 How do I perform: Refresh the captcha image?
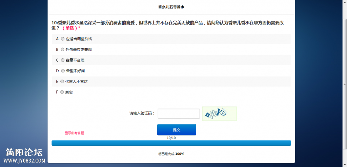coord(220,113)
